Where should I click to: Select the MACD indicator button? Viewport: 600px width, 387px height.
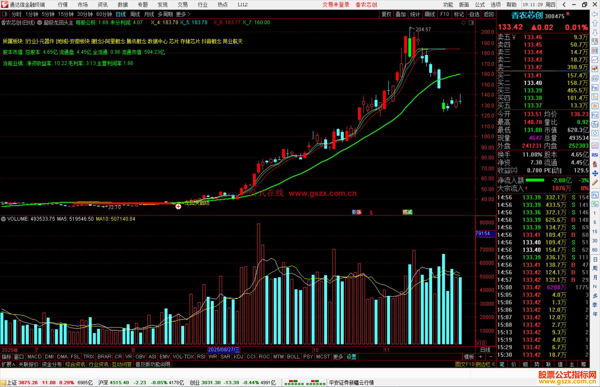[x=34, y=357]
